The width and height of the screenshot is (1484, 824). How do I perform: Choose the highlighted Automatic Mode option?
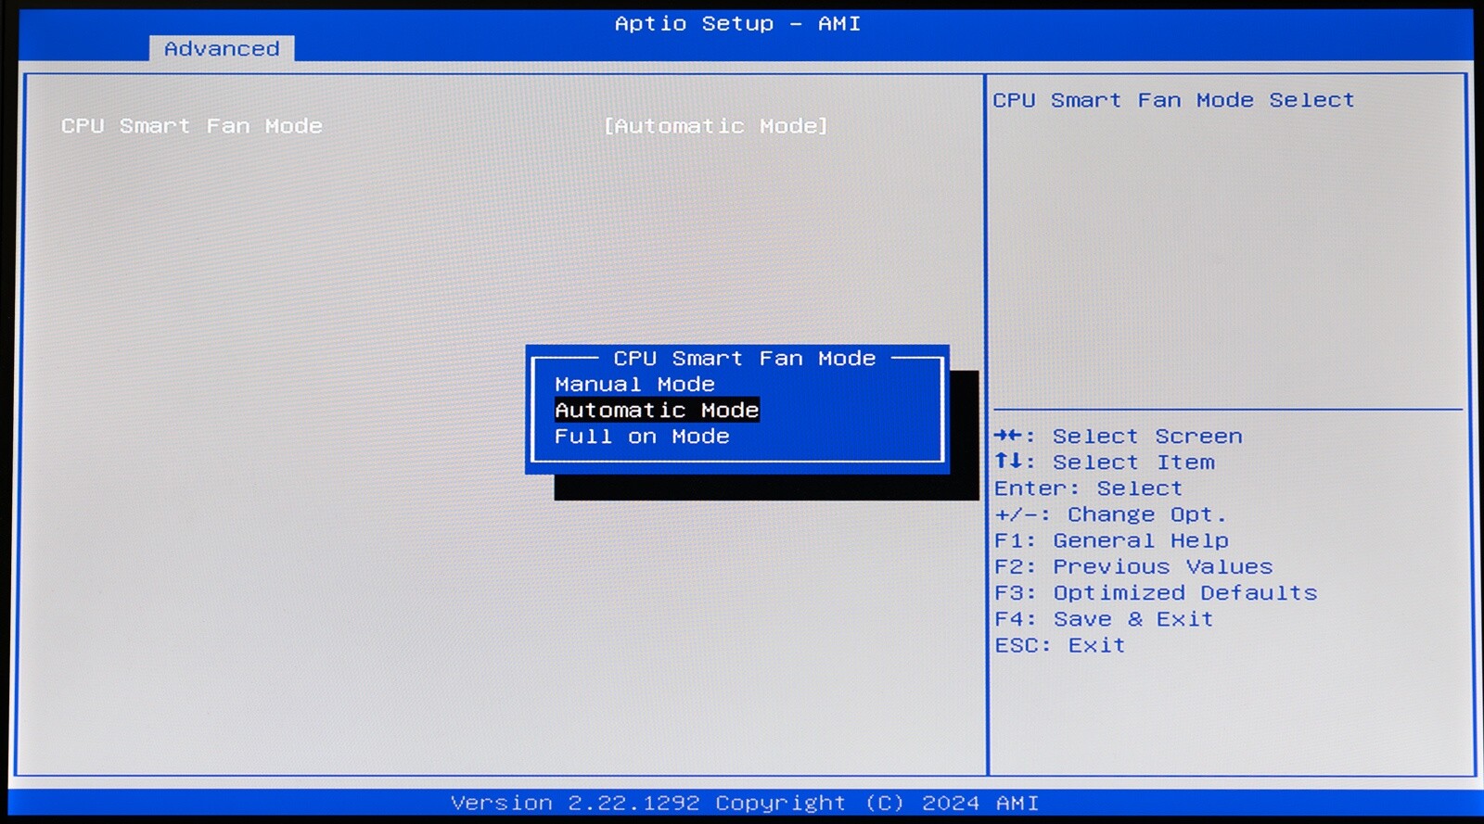click(x=657, y=411)
